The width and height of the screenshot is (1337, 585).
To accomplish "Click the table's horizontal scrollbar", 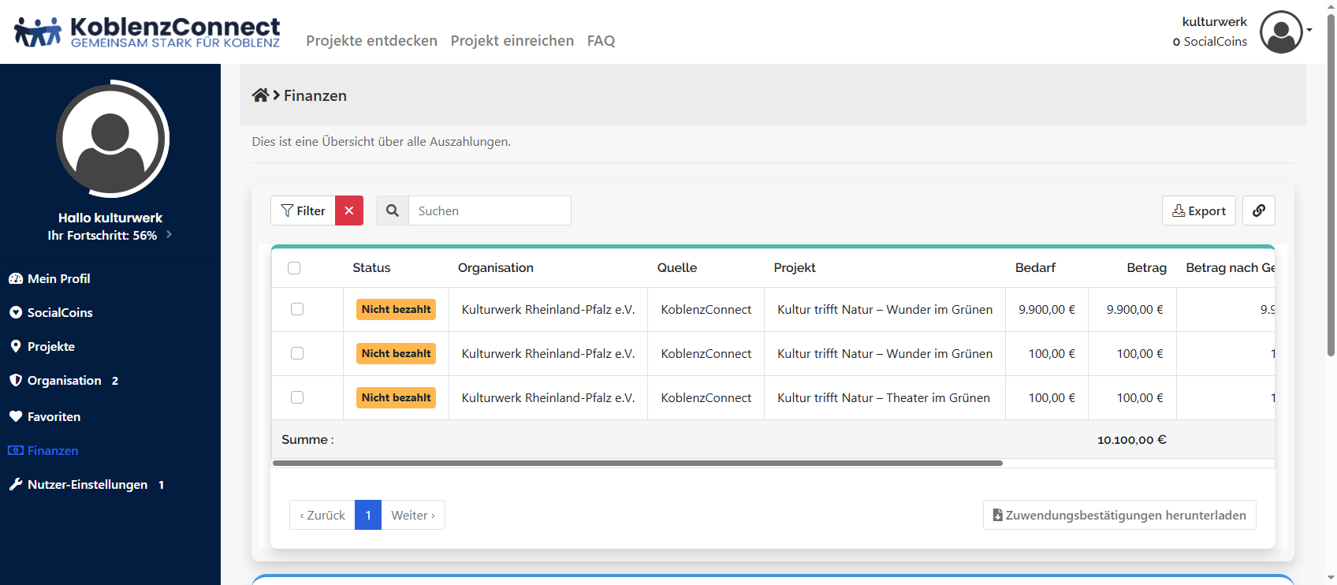I will [637, 464].
